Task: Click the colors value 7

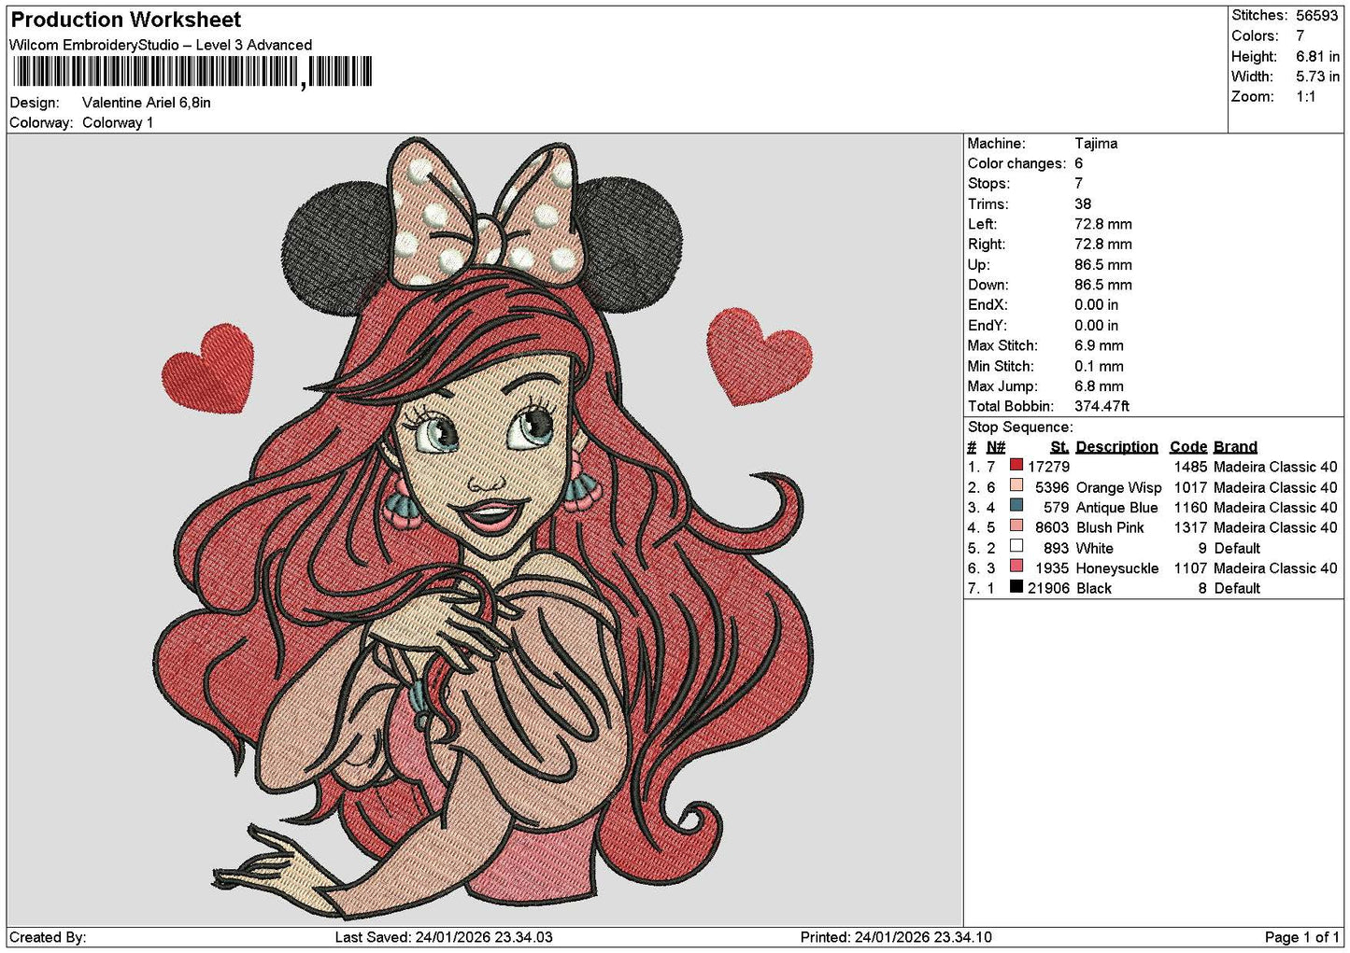Action: click(1300, 35)
